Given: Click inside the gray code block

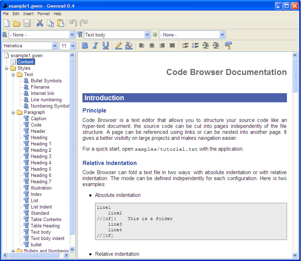Looking at the screenshot, I should pyautogui.click(x=191, y=221).
